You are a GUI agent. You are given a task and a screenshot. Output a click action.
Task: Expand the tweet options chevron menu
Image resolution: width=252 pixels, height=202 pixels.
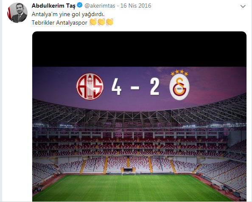243,6
